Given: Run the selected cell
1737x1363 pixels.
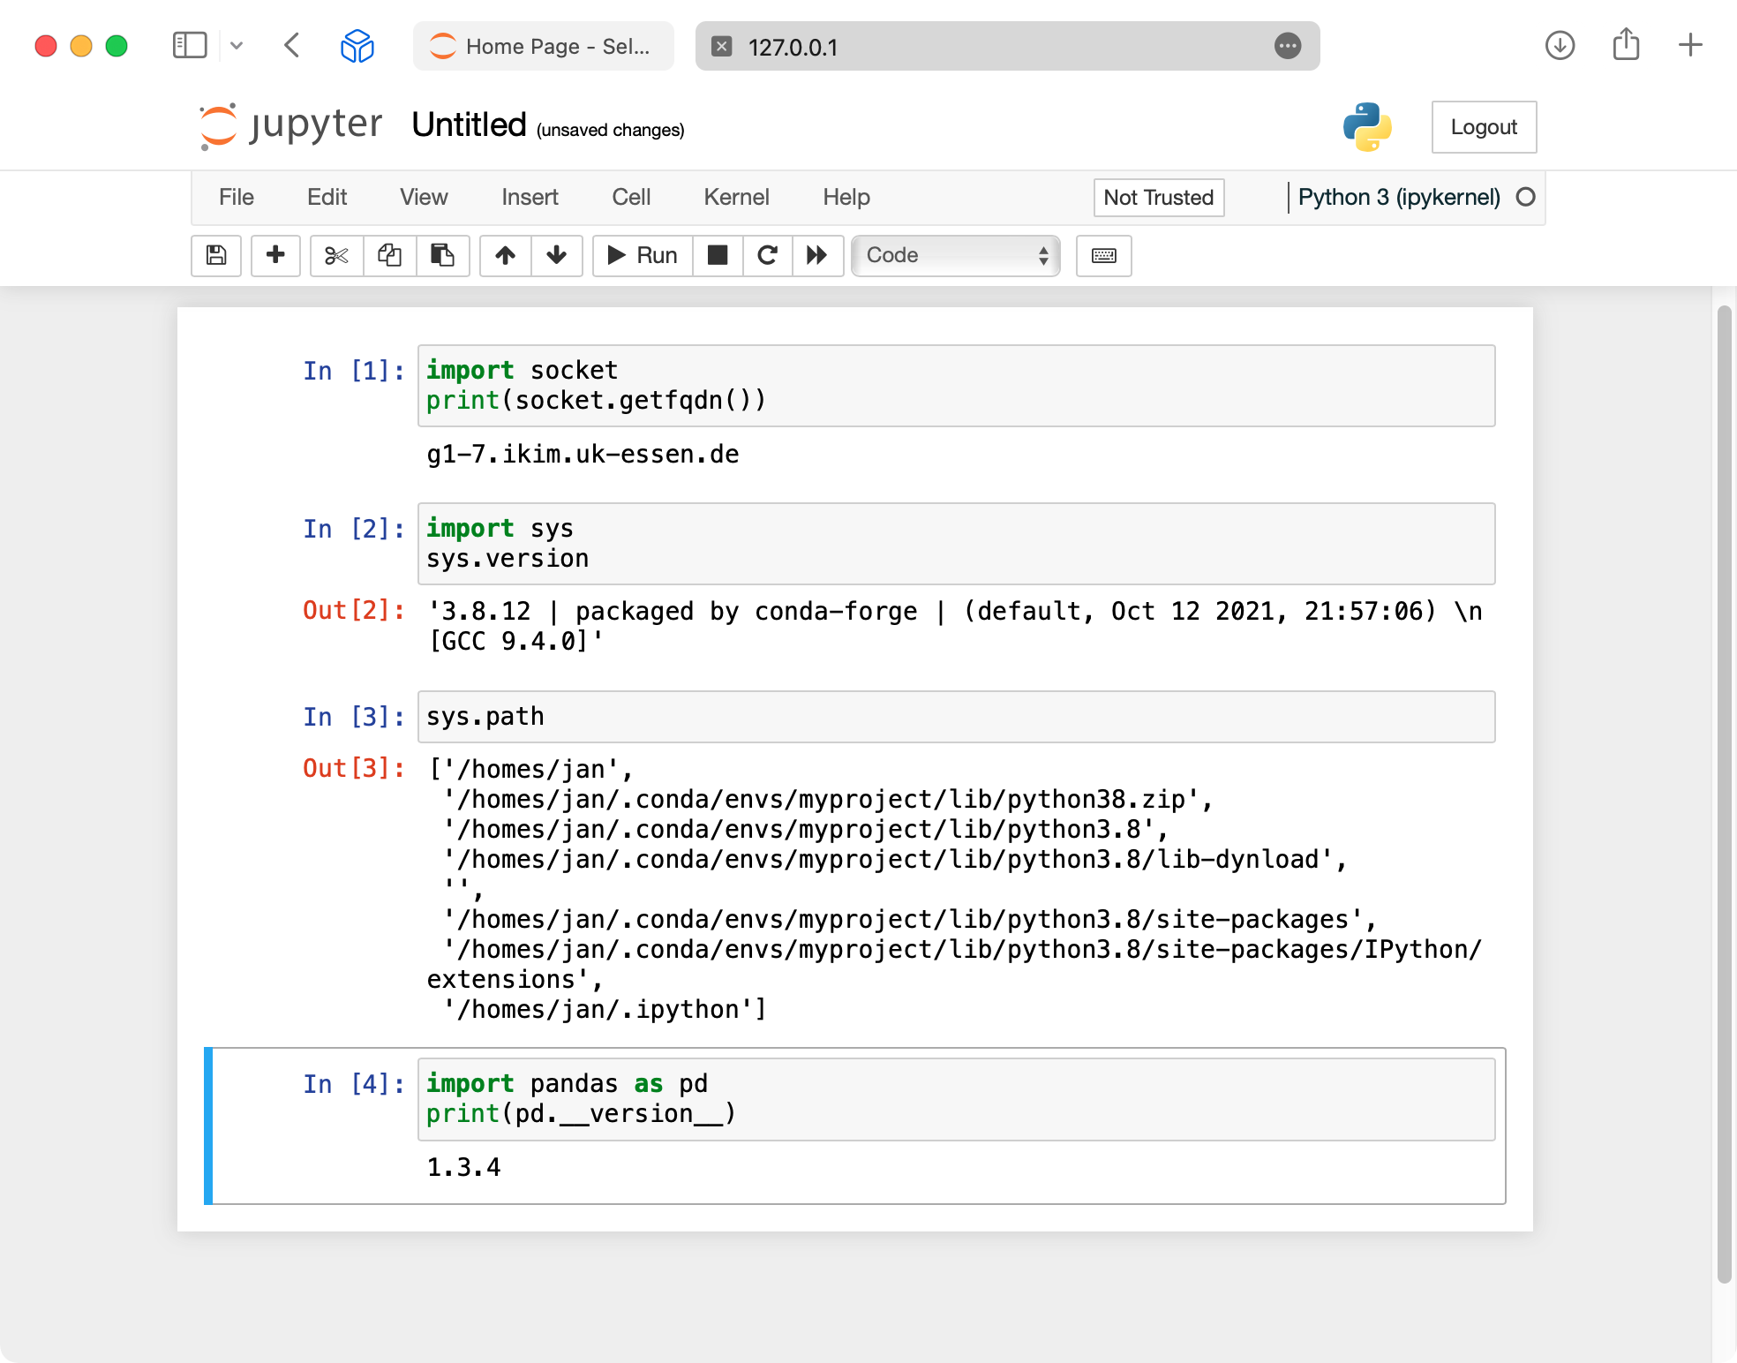Looking at the screenshot, I should pos(641,256).
